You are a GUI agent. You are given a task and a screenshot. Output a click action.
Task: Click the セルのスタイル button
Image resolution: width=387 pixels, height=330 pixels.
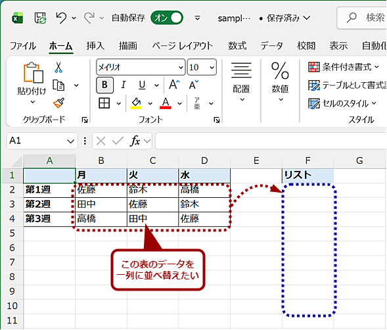pyautogui.click(x=342, y=103)
